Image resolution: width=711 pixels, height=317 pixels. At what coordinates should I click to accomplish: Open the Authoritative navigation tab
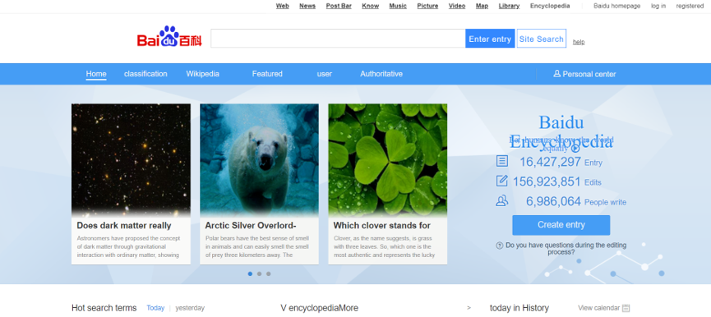381,74
